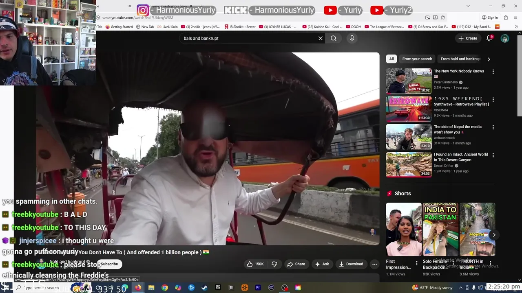Close the Forensic Investigators browser tab
522x293 pixels.
point(190,6)
